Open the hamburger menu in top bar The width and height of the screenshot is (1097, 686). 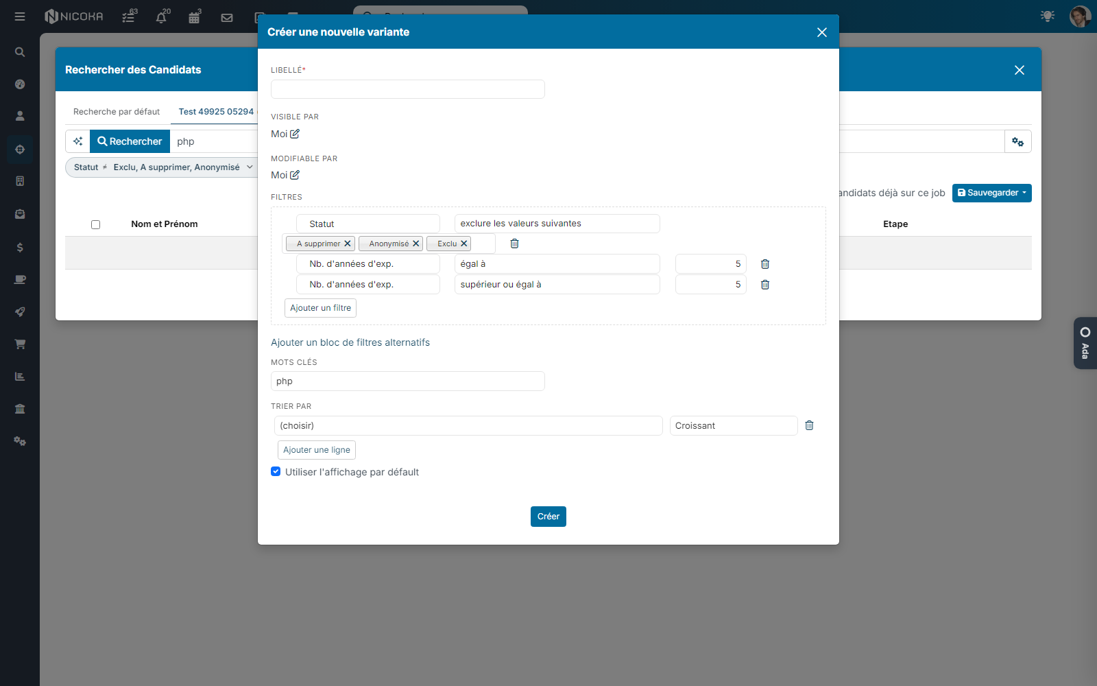coord(20,16)
